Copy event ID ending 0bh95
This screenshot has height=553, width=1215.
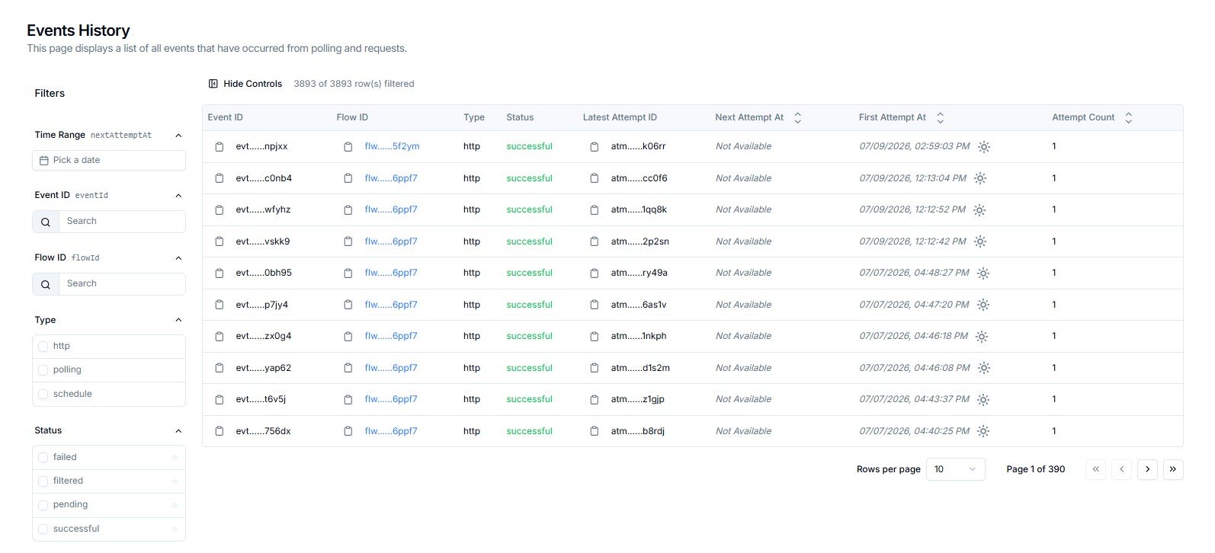(x=220, y=273)
